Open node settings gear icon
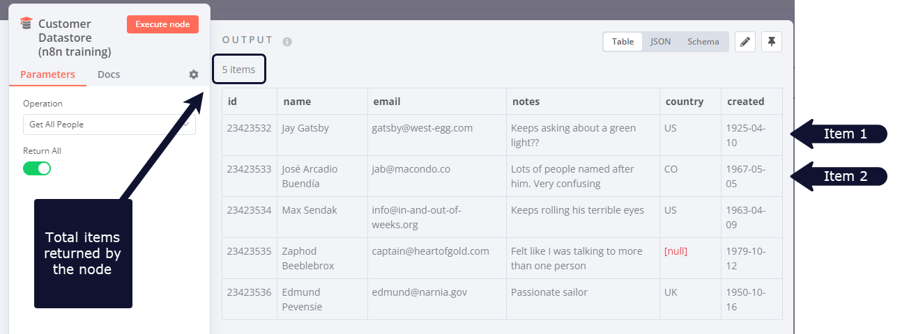Viewport: 916px width, 334px height. coord(194,74)
